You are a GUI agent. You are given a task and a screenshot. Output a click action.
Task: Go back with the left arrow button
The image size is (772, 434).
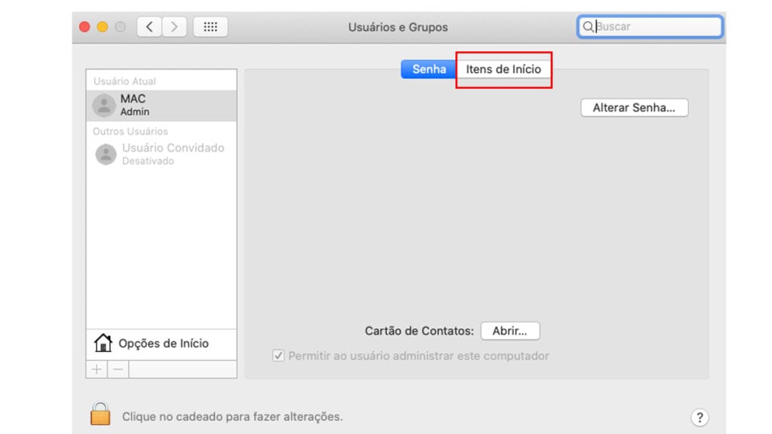(149, 26)
